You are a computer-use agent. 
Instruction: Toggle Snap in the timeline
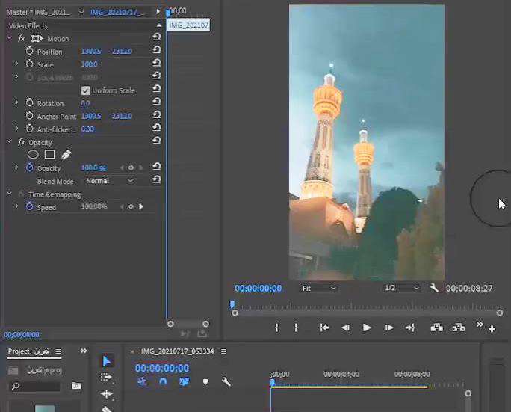click(x=163, y=381)
